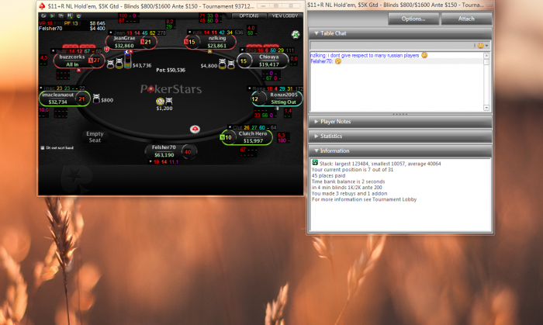Viewport: 543px width, 325px height.
Task: Click the red note icon beside nzlking's 15
Action: pyautogui.click(x=186, y=42)
